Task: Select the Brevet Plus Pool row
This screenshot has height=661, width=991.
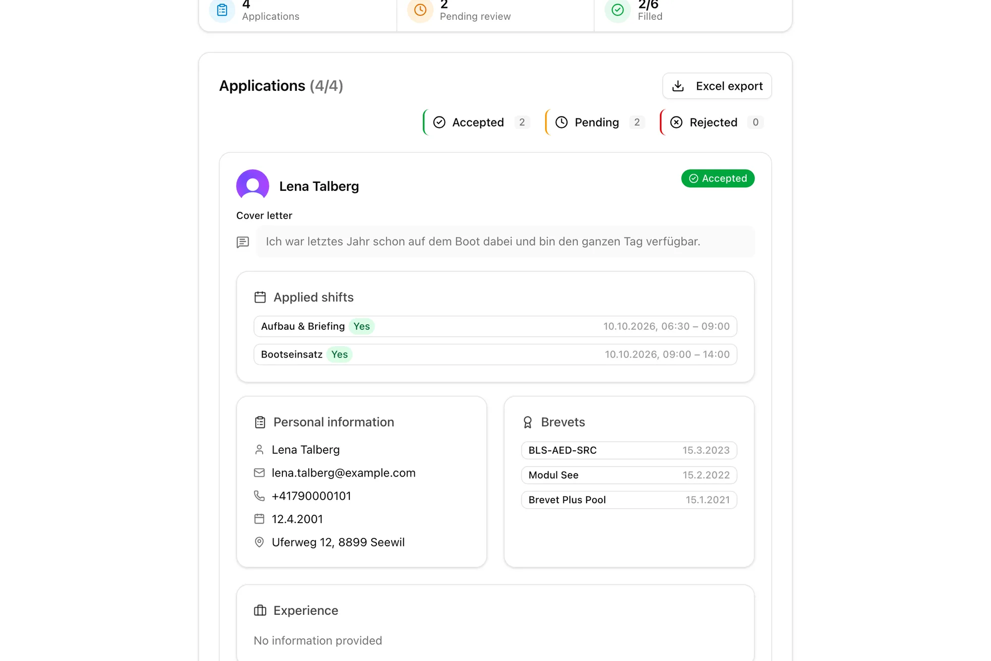Action: (629, 500)
